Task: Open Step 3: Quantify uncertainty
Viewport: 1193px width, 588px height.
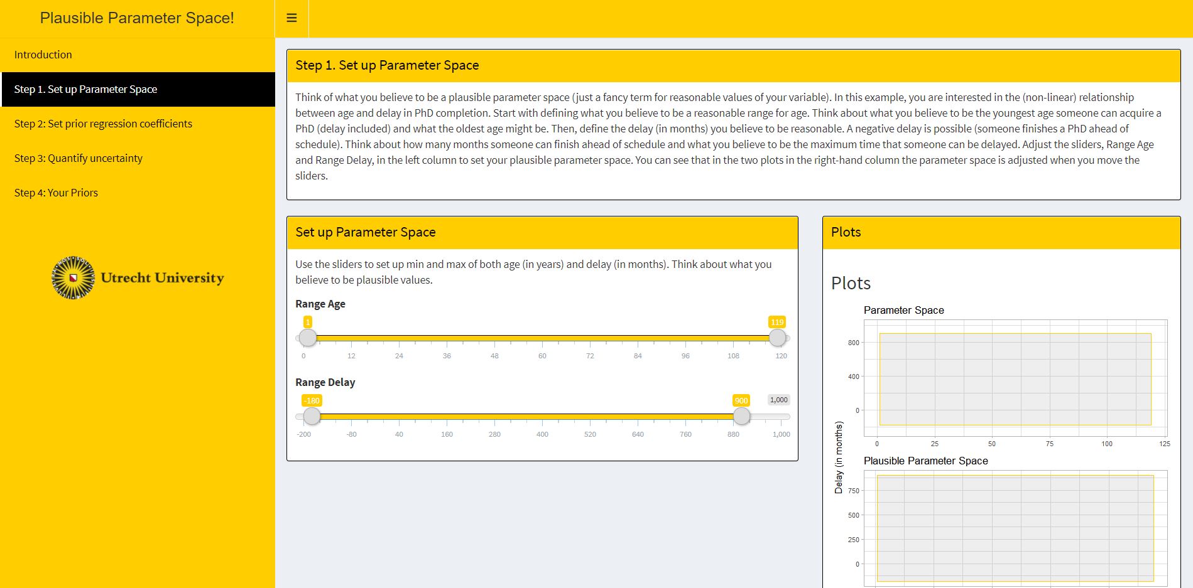Action: 79,158
